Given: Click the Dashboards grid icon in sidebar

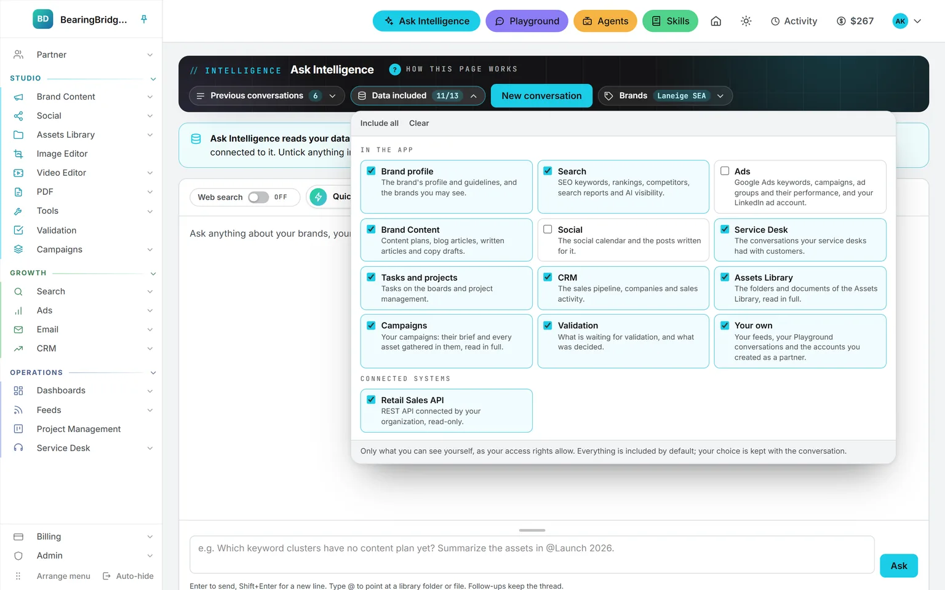Looking at the screenshot, I should 18,390.
